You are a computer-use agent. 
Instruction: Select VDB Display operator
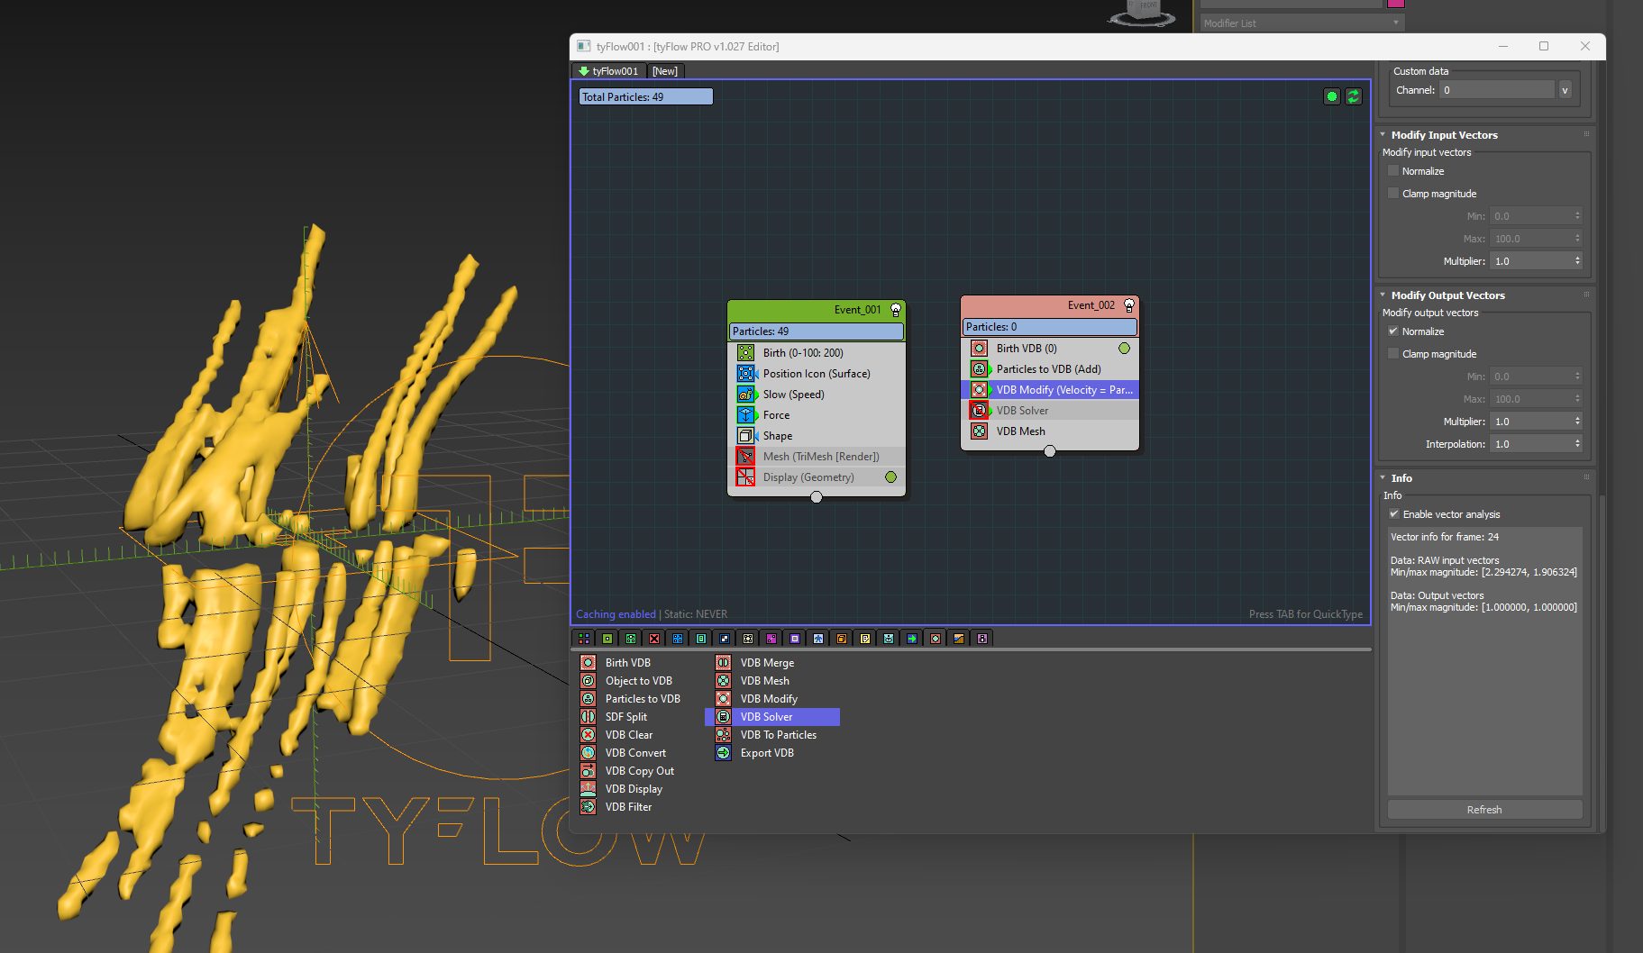(634, 789)
